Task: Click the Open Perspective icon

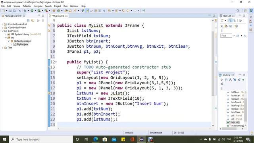Action: (x=245, y=11)
